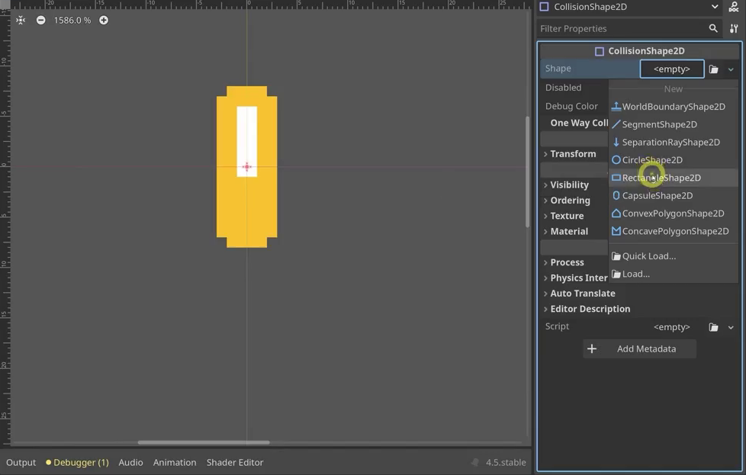
Task: Open the Shape quick load folder icon
Action: click(713, 69)
